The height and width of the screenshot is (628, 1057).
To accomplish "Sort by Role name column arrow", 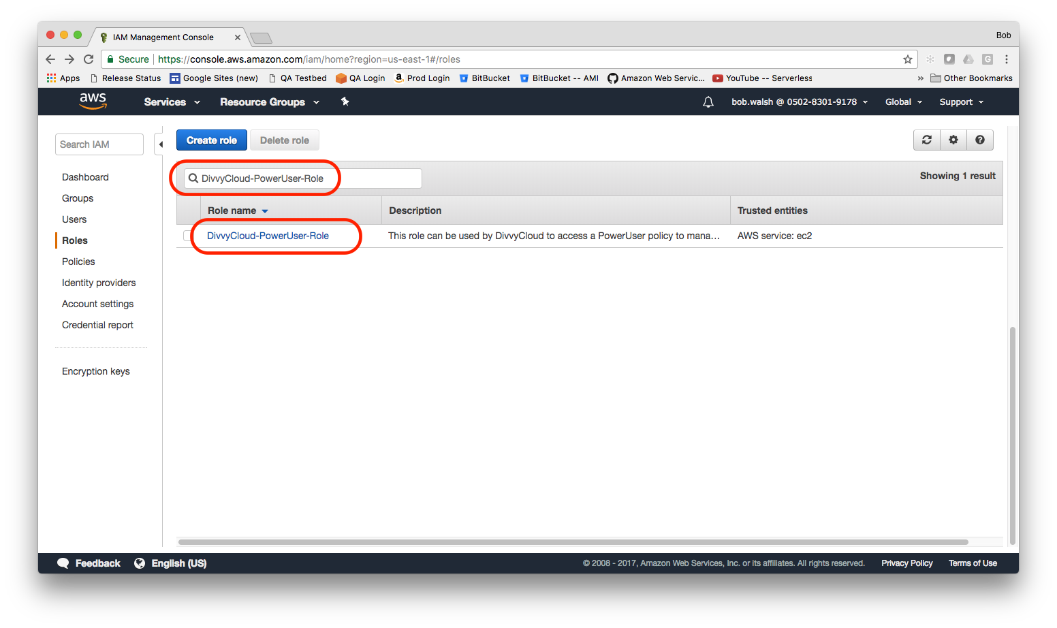I will pos(265,211).
